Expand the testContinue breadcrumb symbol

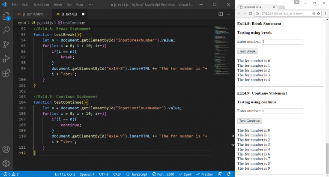(x=74, y=22)
